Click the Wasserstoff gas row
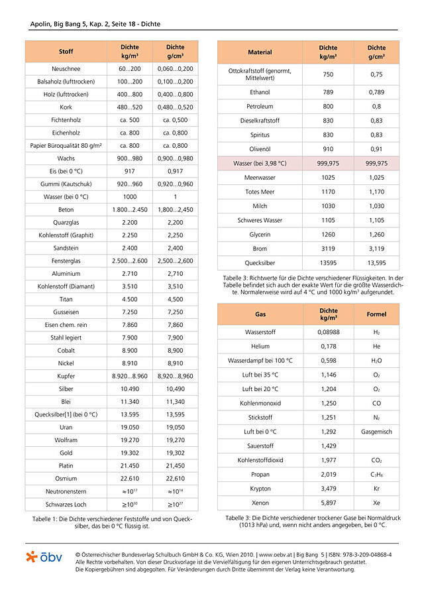Viewport: 424px width, 600px height. (x=308, y=332)
